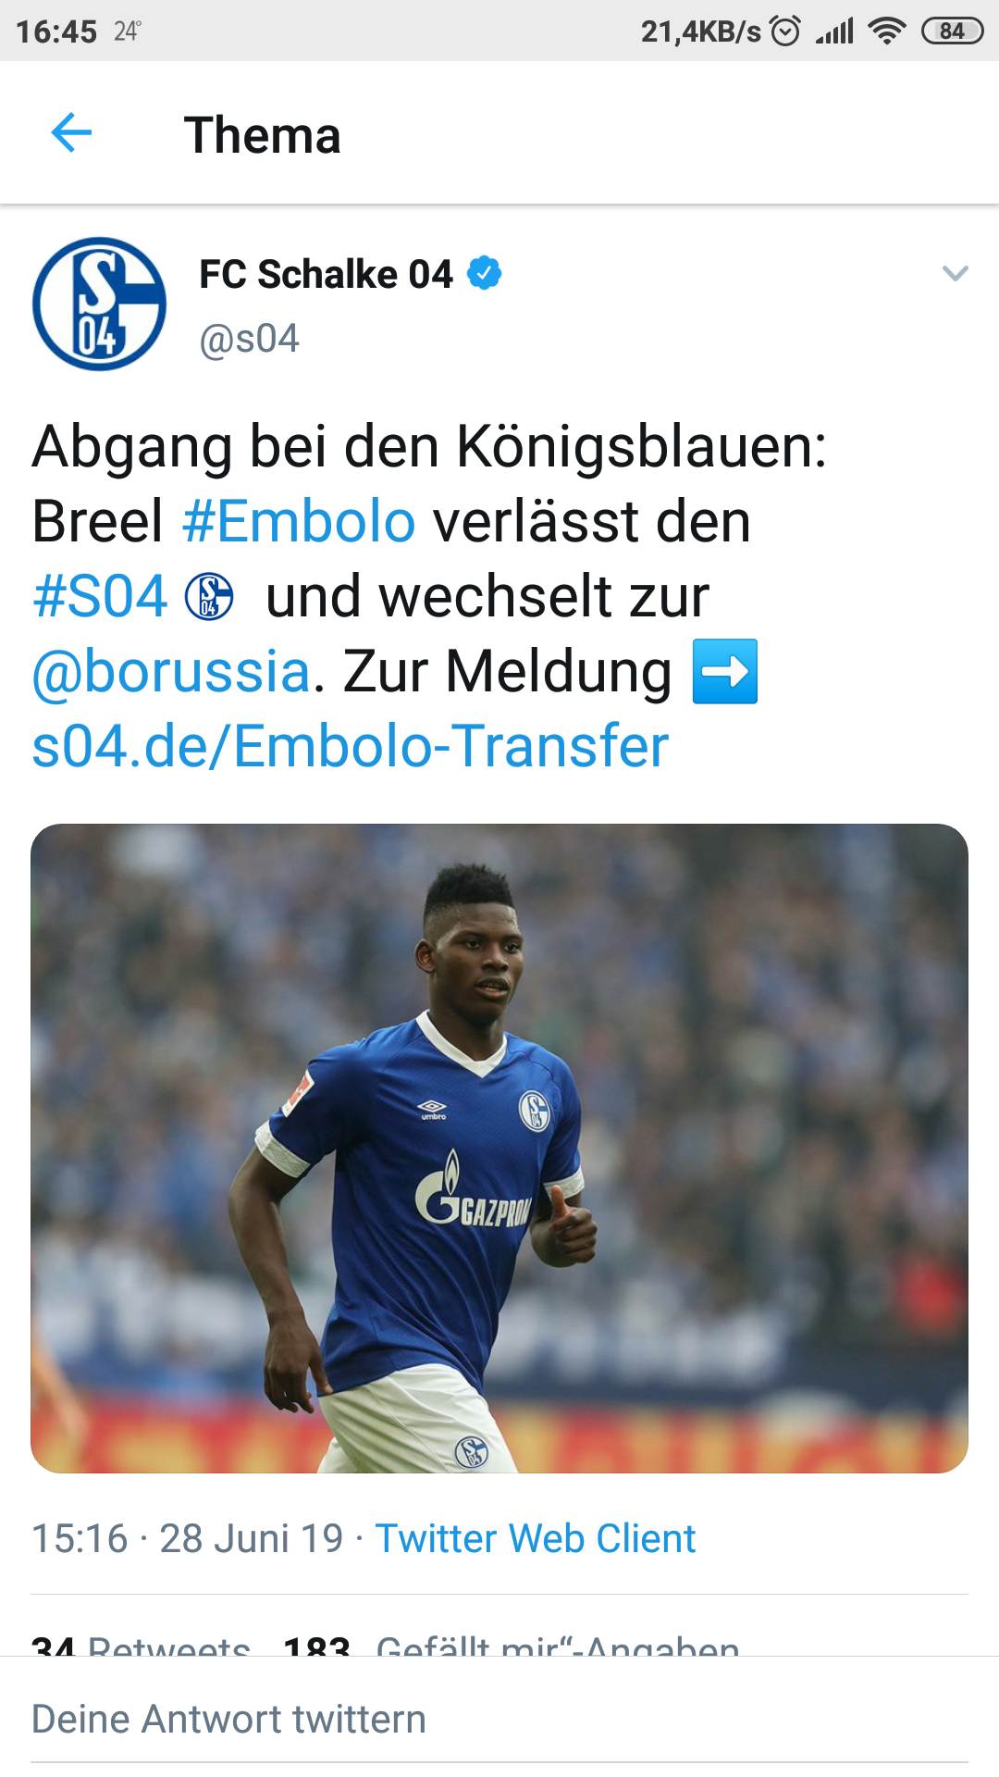Tap the alarm clock status icon
The height and width of the screenshot is (1777, 999).
pyautogui.click(x=785, y=31)
